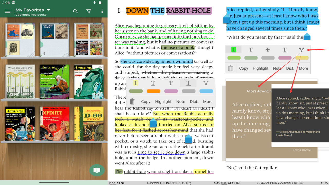Tap the green open-book floating button
This screenshot has width=329, height=185.
pos(97,170)
